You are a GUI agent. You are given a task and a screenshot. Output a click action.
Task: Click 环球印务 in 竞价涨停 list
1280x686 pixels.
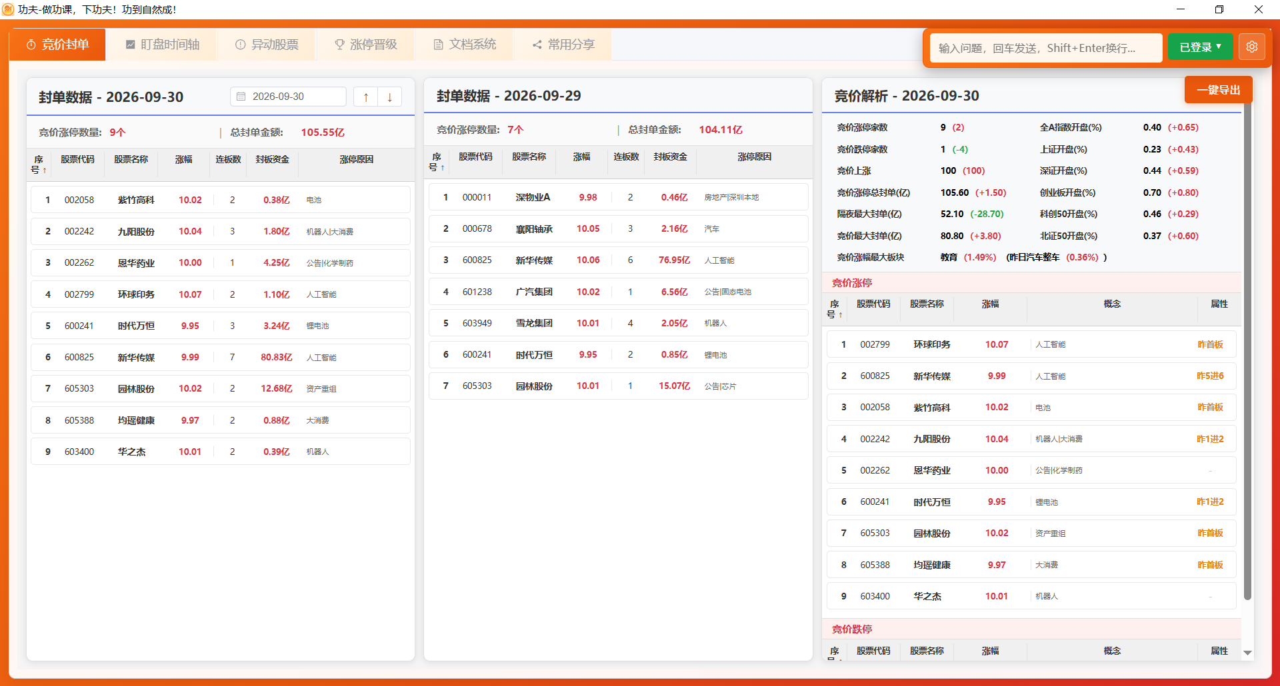click(x=931, y=344)
